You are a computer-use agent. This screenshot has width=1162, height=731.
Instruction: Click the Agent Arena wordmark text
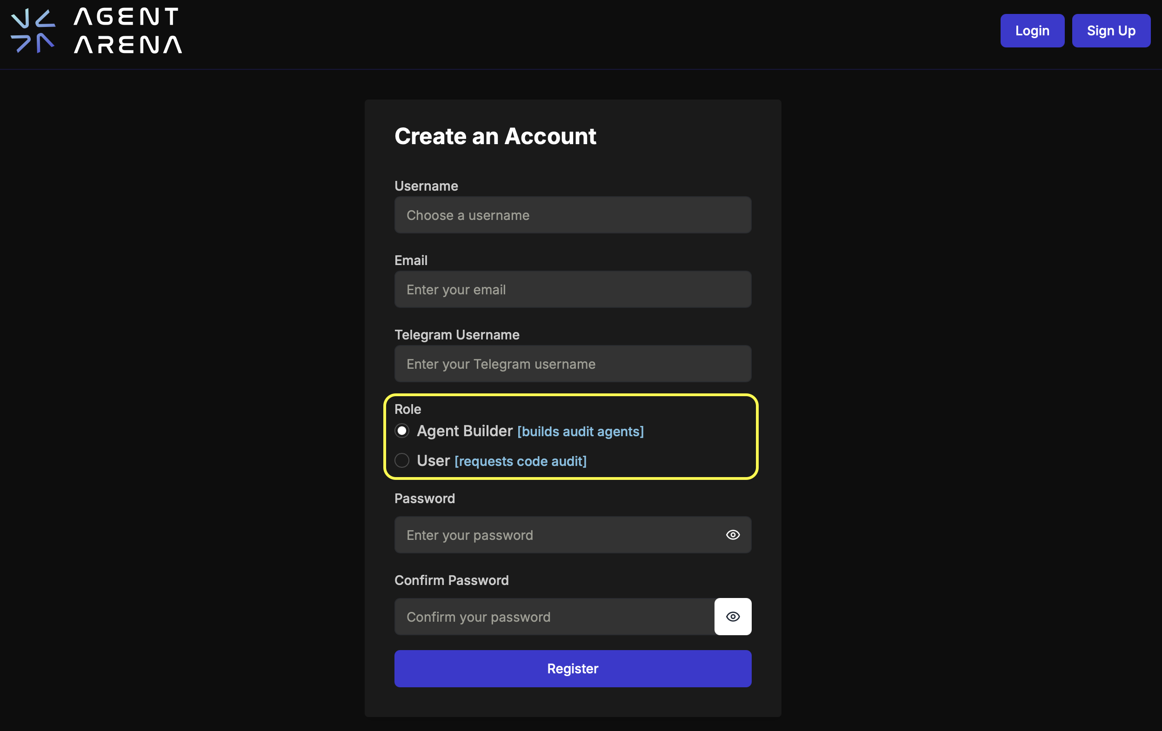click(x=127, y=30)
